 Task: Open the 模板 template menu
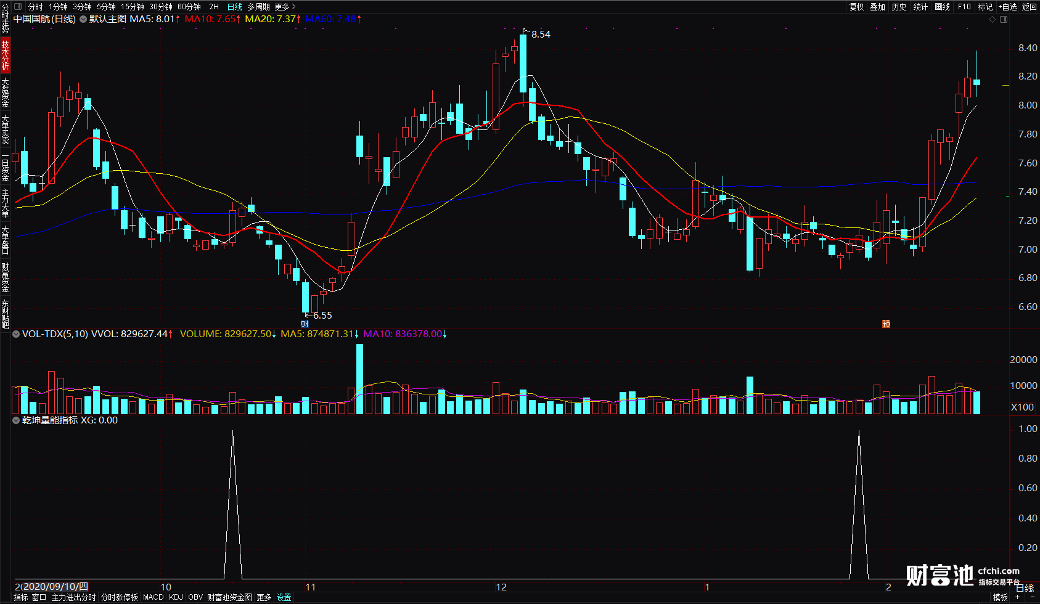[x=1001, y=597]
